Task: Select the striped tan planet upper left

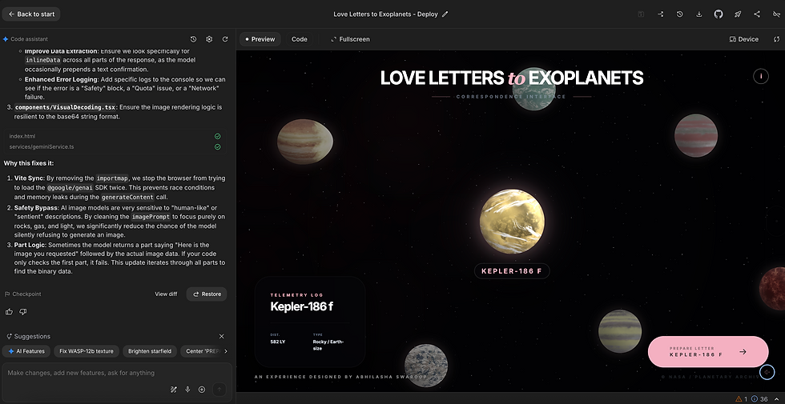Action: tap(305, 142)
